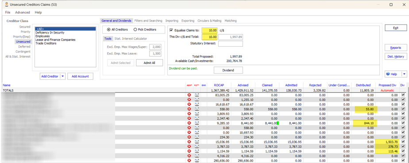Untick the Div checkbox for the 115.46 proposed dividend

pos(403,151)
